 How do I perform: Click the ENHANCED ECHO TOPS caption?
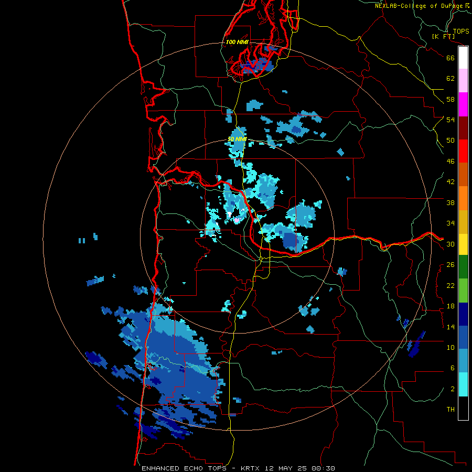(184, 468)
